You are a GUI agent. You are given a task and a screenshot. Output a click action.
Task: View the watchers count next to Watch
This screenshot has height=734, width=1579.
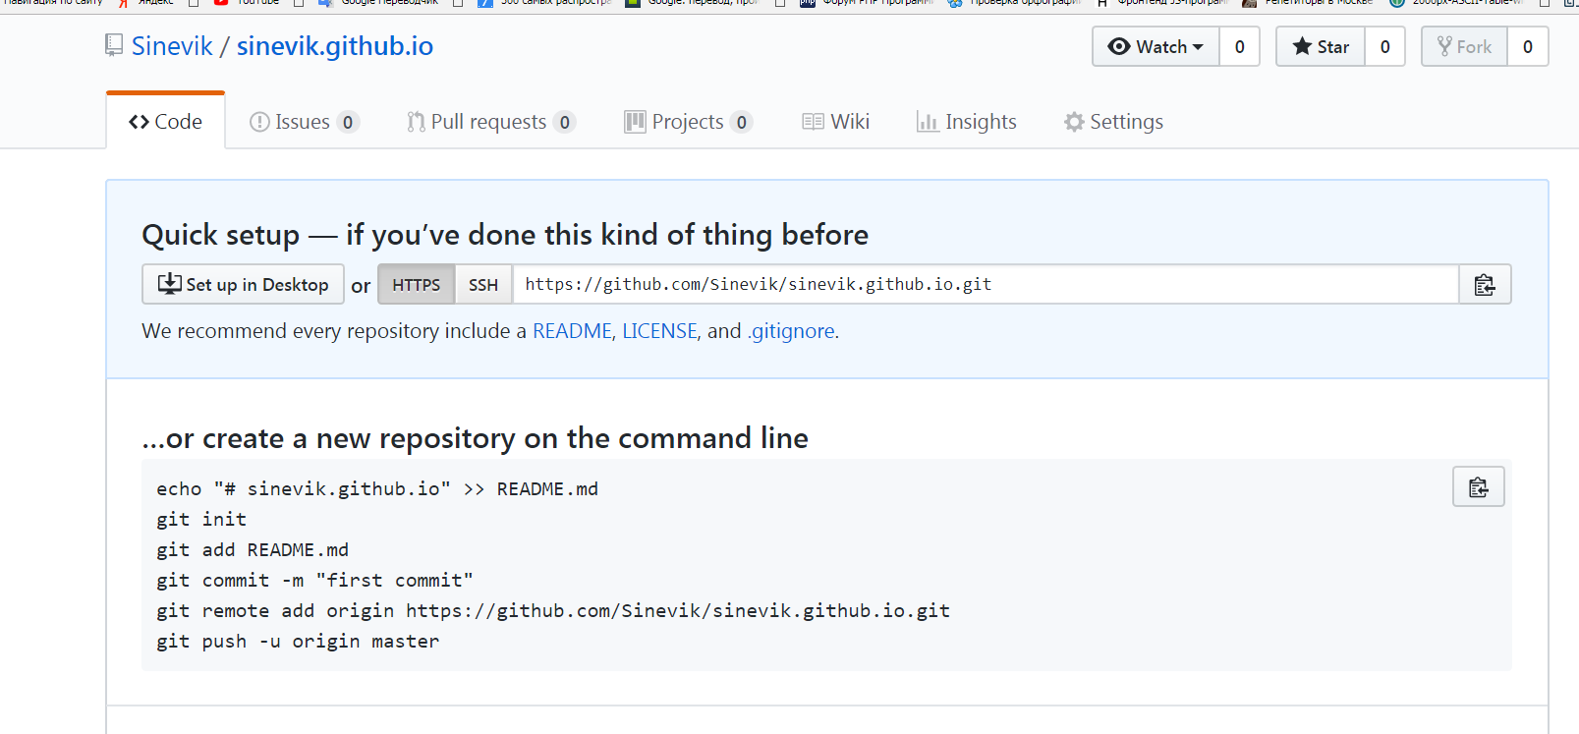pos(1240,46)
